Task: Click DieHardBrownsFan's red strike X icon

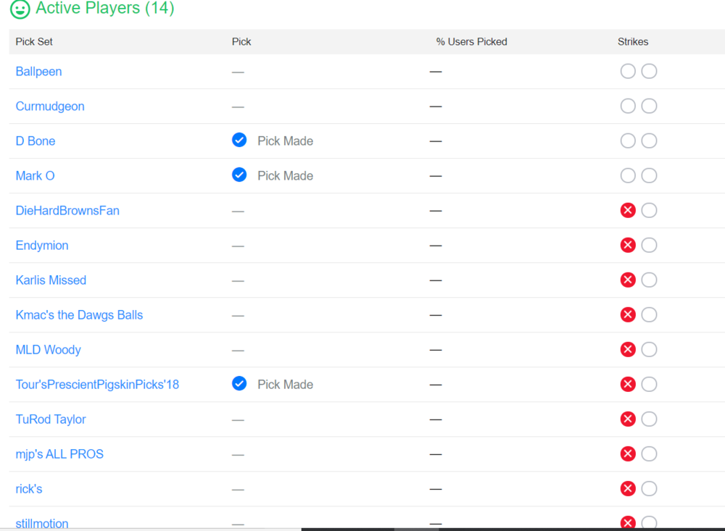Action: (x=627, y=210)
